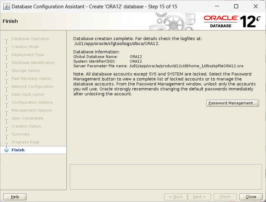
Task: Click the disabled Next button
Action: coord(199,197)
